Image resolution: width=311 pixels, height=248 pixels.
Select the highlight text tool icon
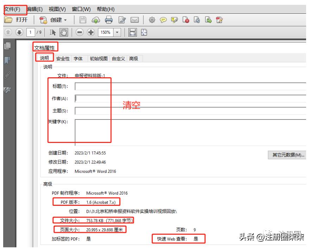[x=174, y=20]
